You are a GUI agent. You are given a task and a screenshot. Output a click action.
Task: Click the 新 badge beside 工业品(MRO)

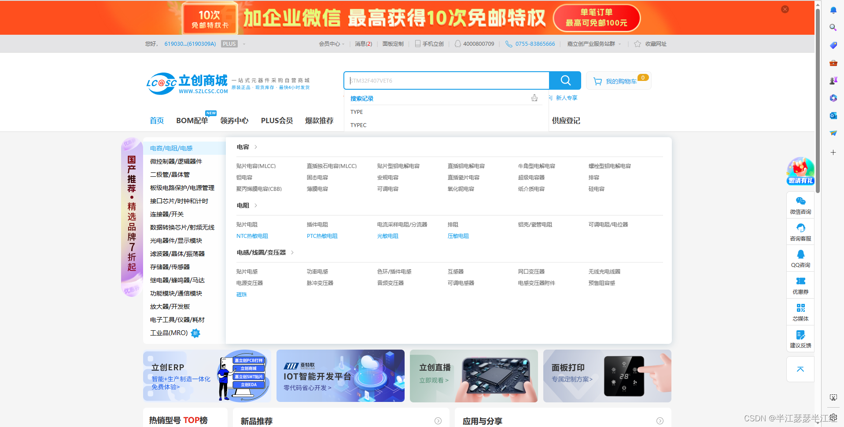[195, 333]
